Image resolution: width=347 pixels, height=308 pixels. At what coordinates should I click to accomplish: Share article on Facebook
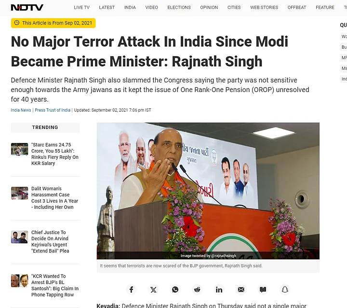(131, 290)
